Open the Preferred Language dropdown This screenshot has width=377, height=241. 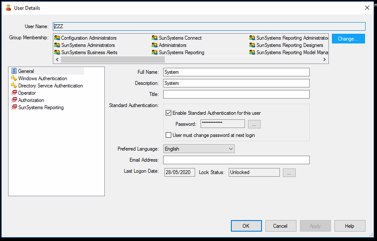[199, 149]
